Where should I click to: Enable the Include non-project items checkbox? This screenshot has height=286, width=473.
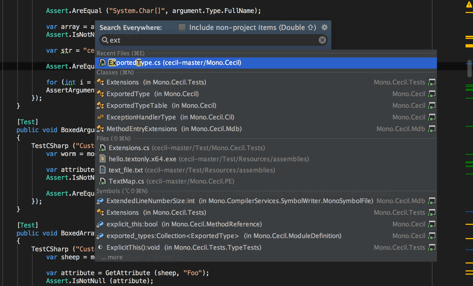(x=182, y=27)
